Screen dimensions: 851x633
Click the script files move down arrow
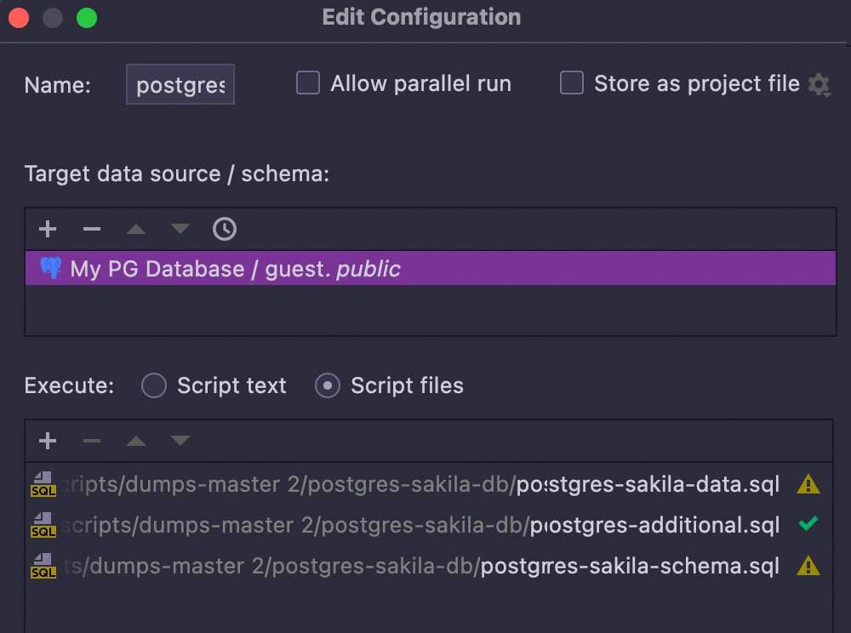[x=180, y=441]
